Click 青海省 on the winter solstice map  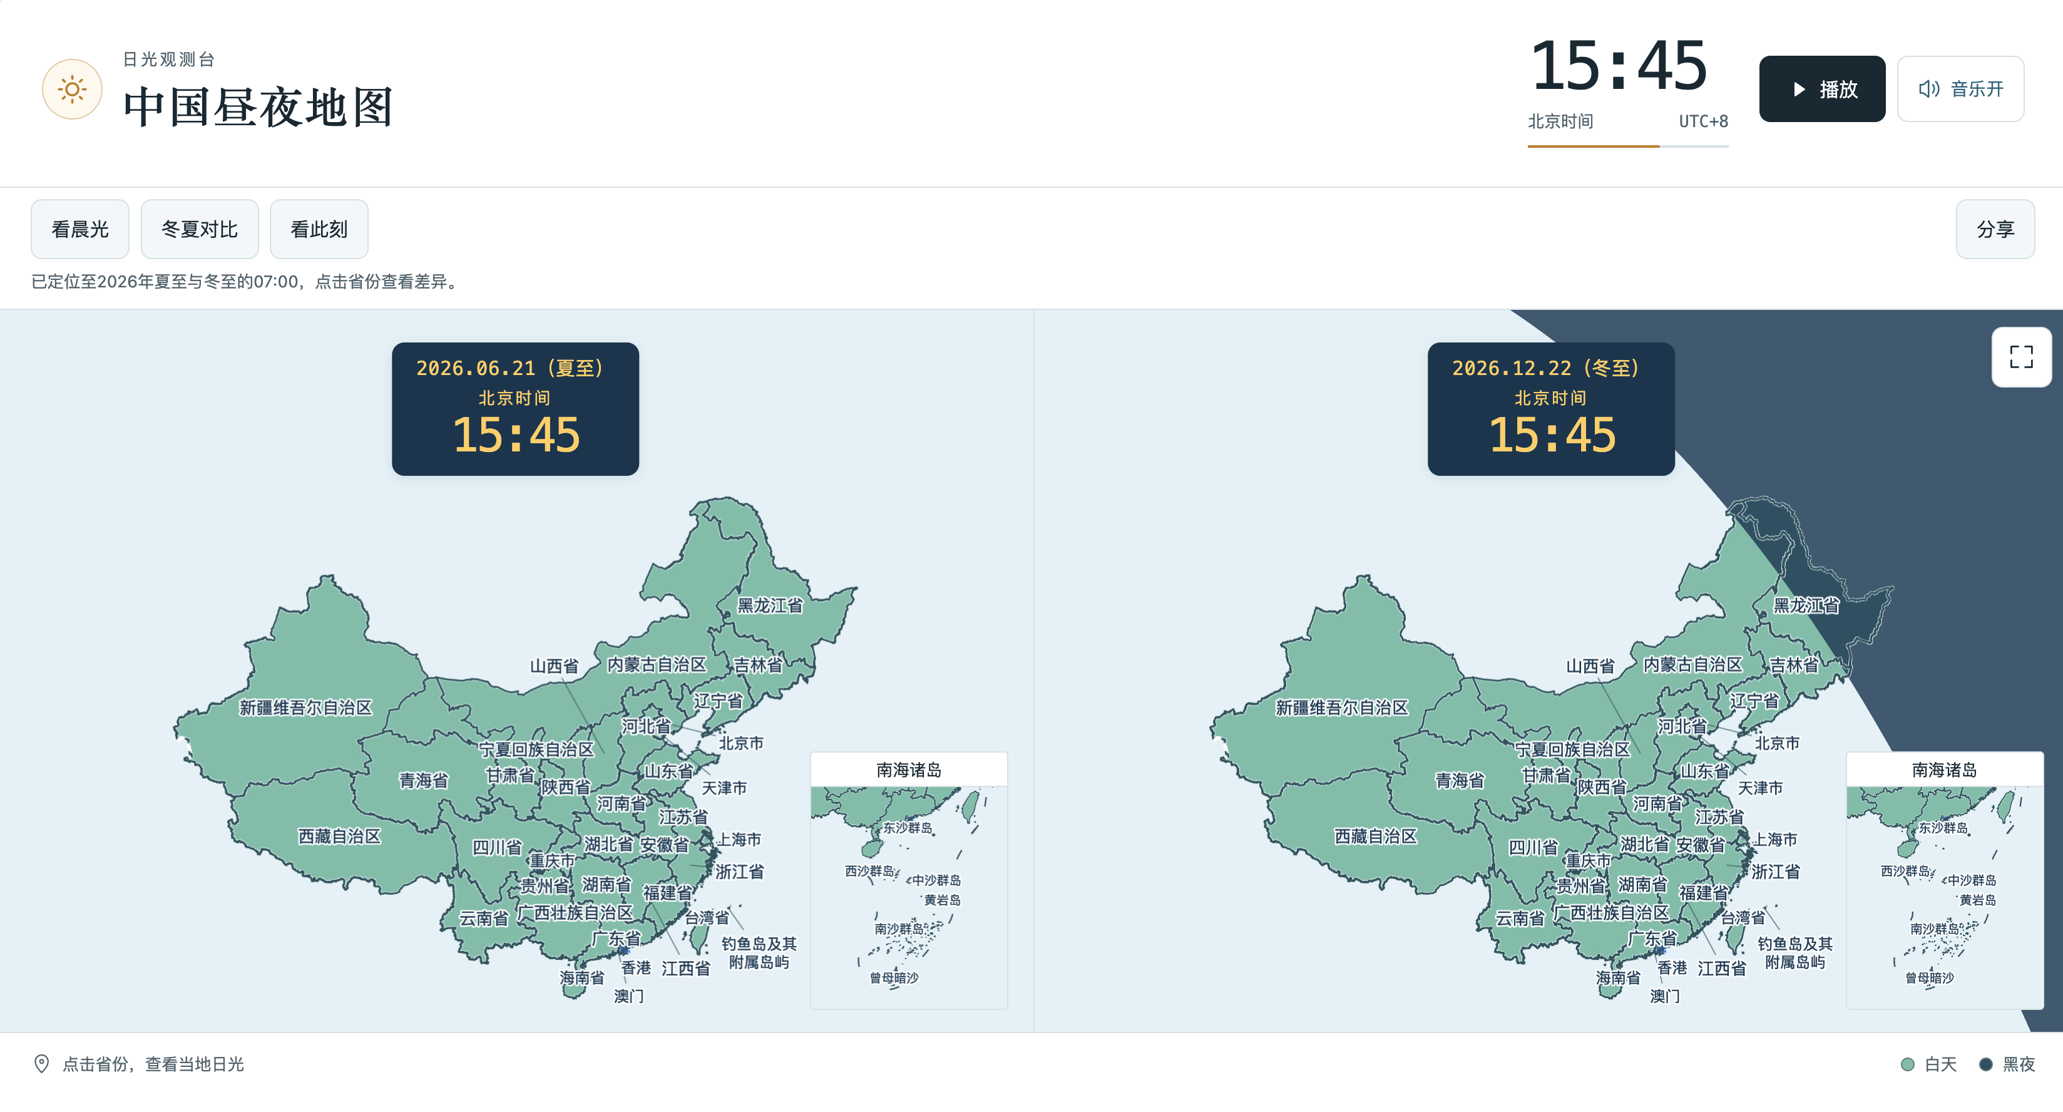pyautogui.click(x=1459, y=780)
